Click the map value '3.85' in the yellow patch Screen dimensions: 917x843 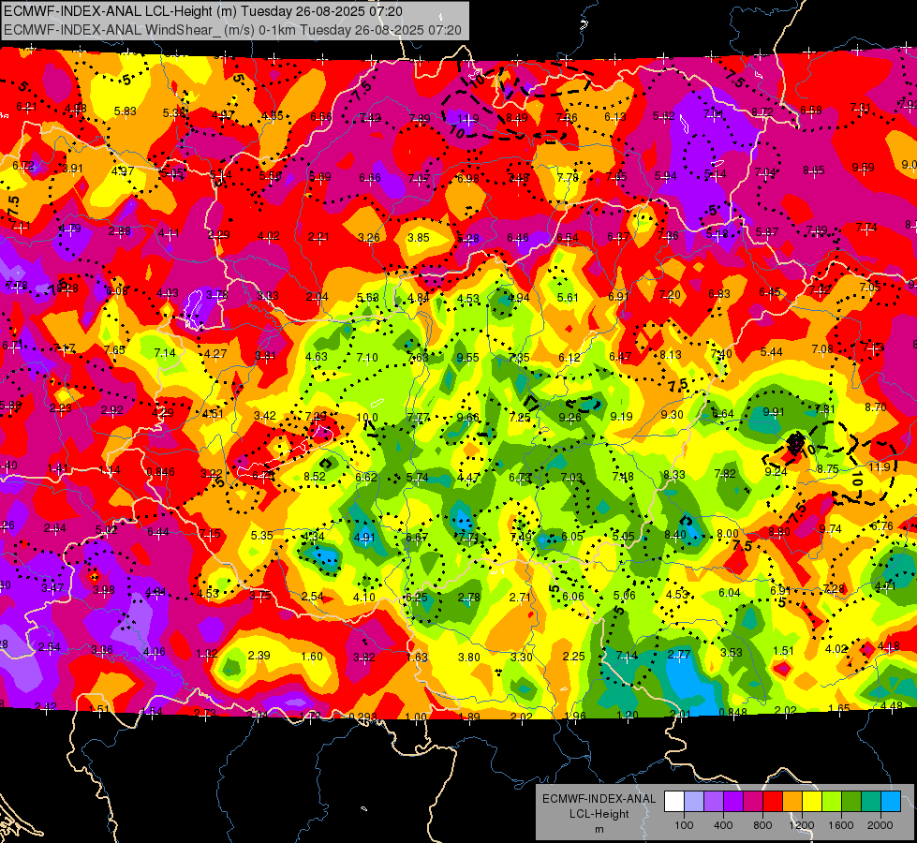coord(419,238)
